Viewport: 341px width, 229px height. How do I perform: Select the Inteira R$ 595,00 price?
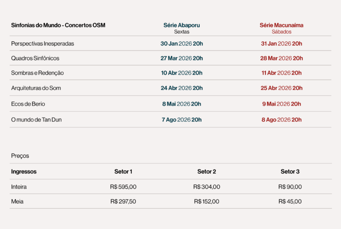123,187
